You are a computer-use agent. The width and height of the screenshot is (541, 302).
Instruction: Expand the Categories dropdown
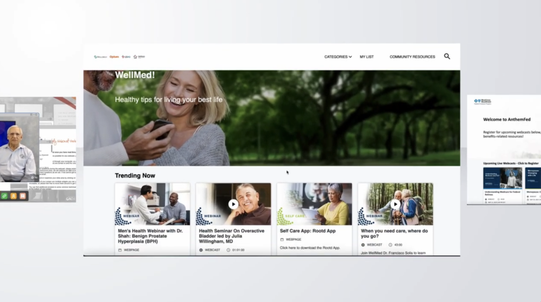click(x=338, y=56)
